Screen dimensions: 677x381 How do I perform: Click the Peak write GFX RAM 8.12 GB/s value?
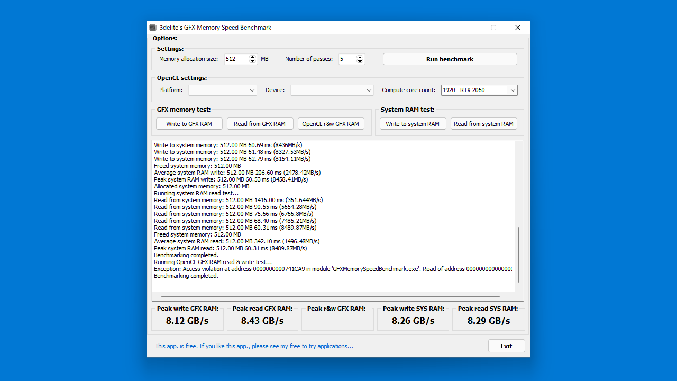tap(187, 321)
